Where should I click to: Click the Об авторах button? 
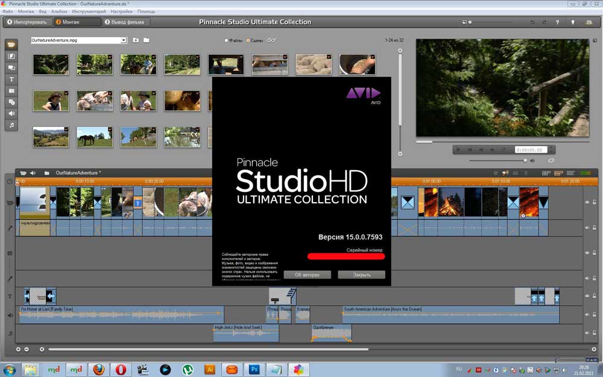click(x=307, y=274)
